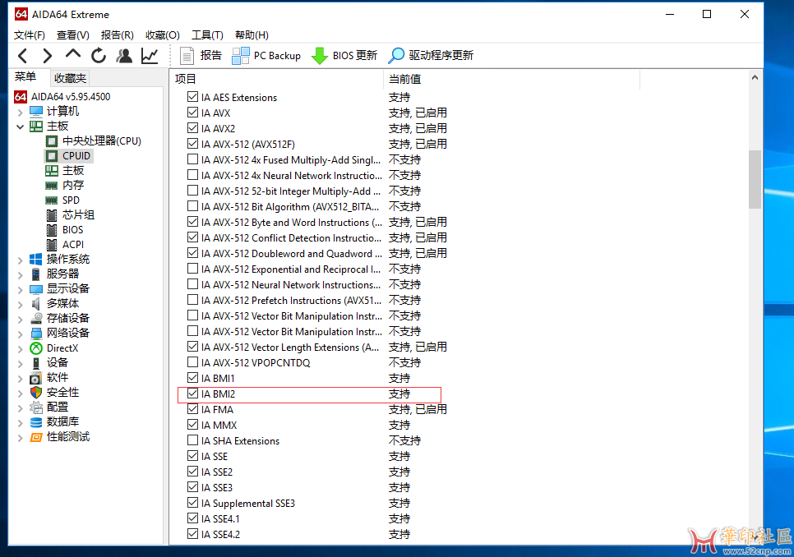Click the scrollbar up arrow

755,77
